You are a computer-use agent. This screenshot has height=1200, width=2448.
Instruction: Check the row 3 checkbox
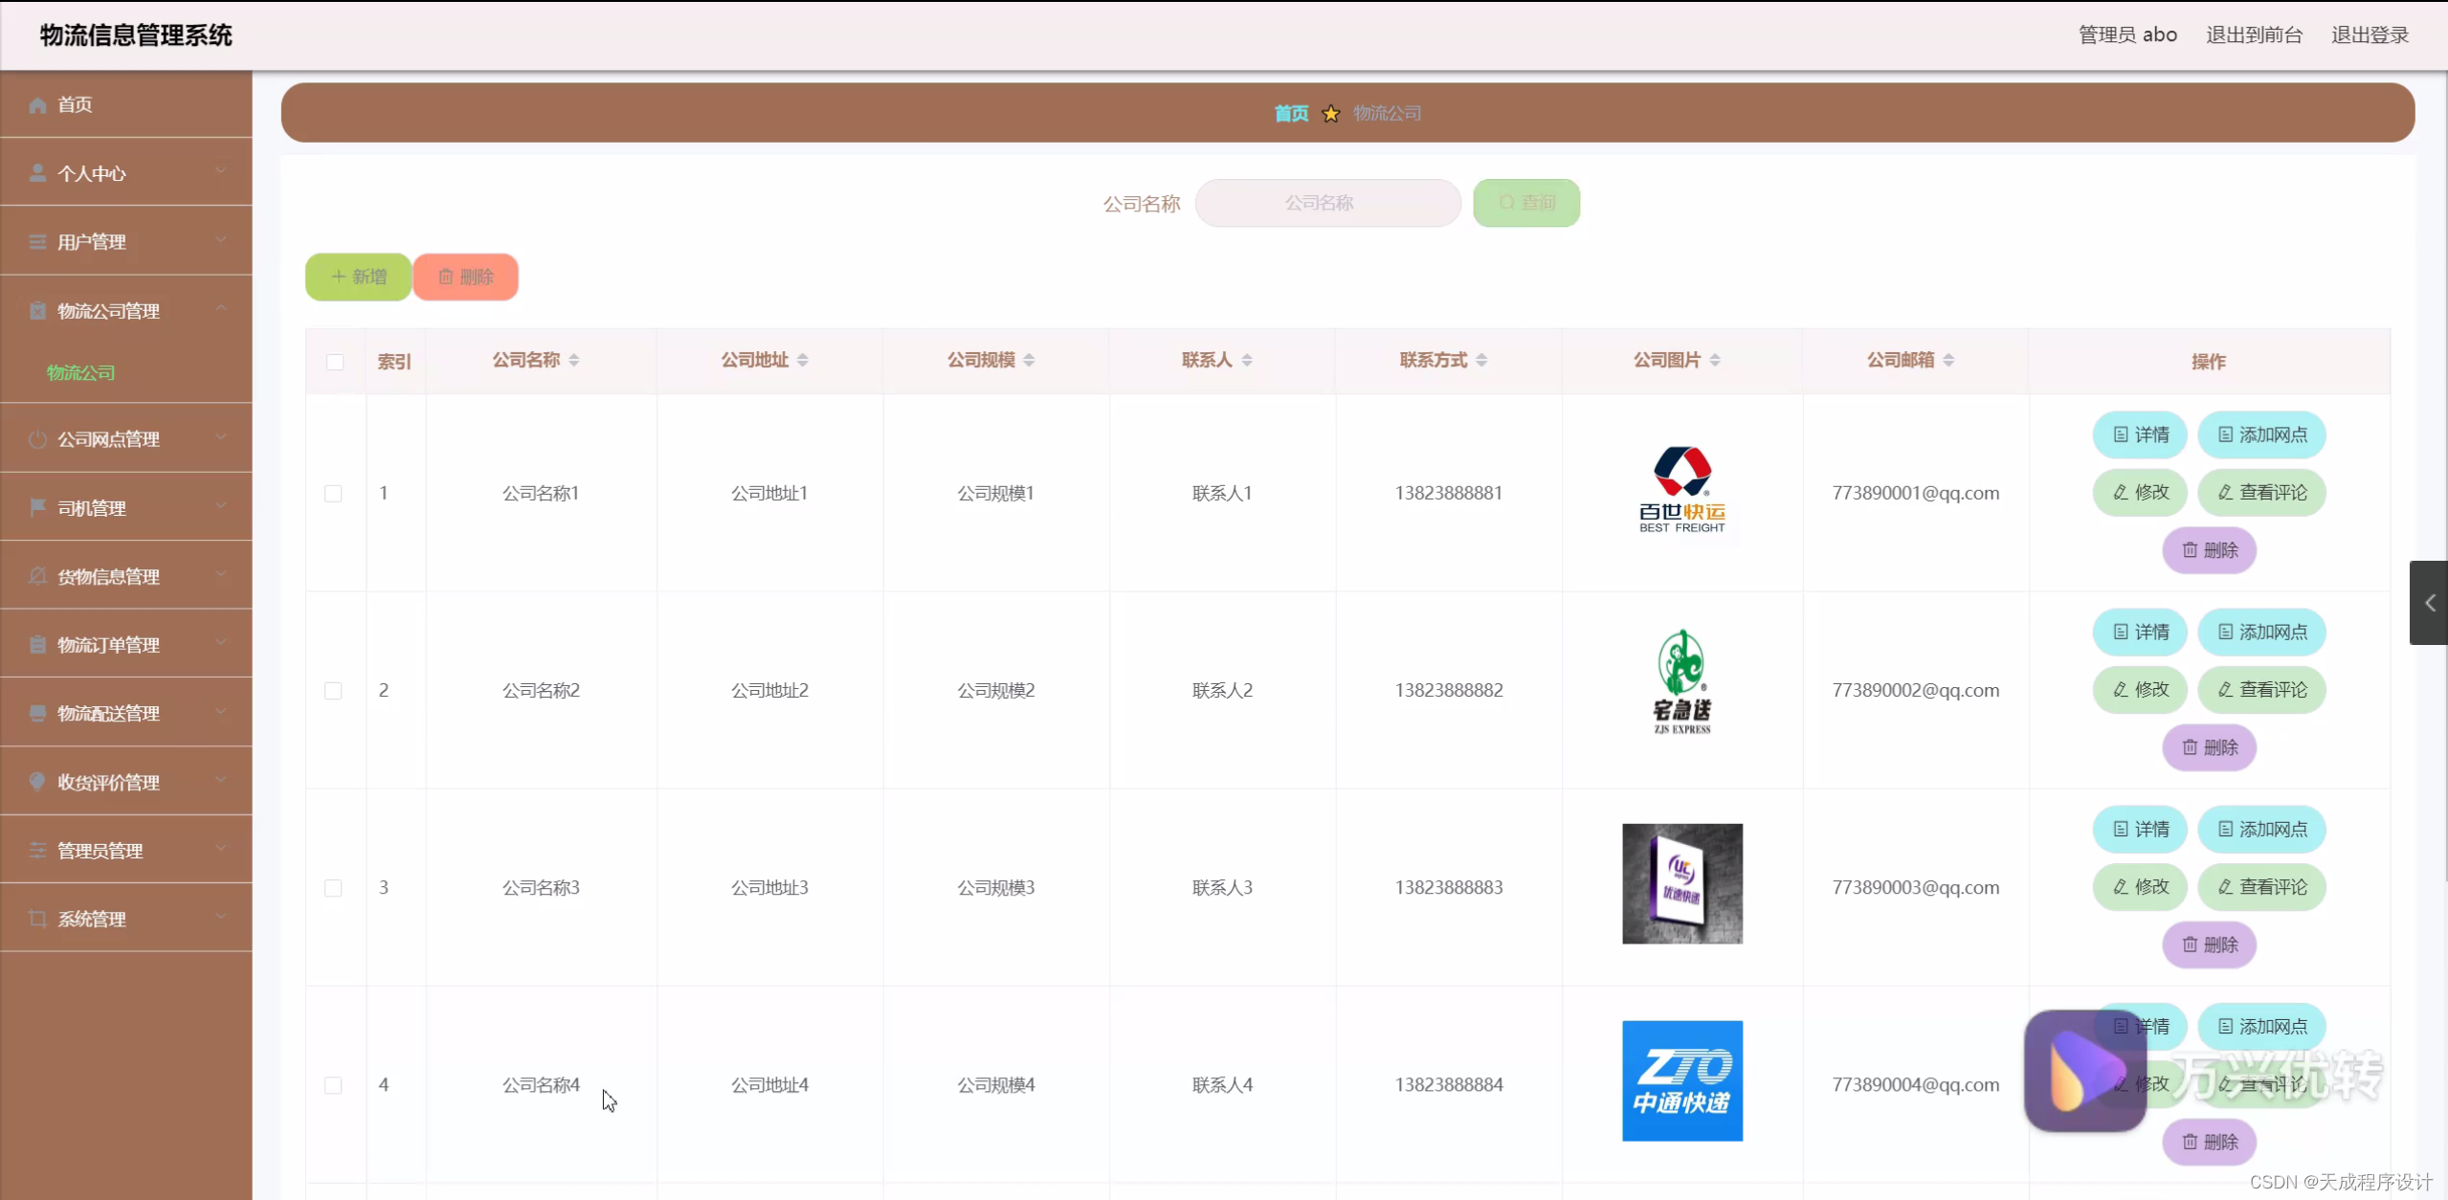pyautogui.click(x=333, y=888)
